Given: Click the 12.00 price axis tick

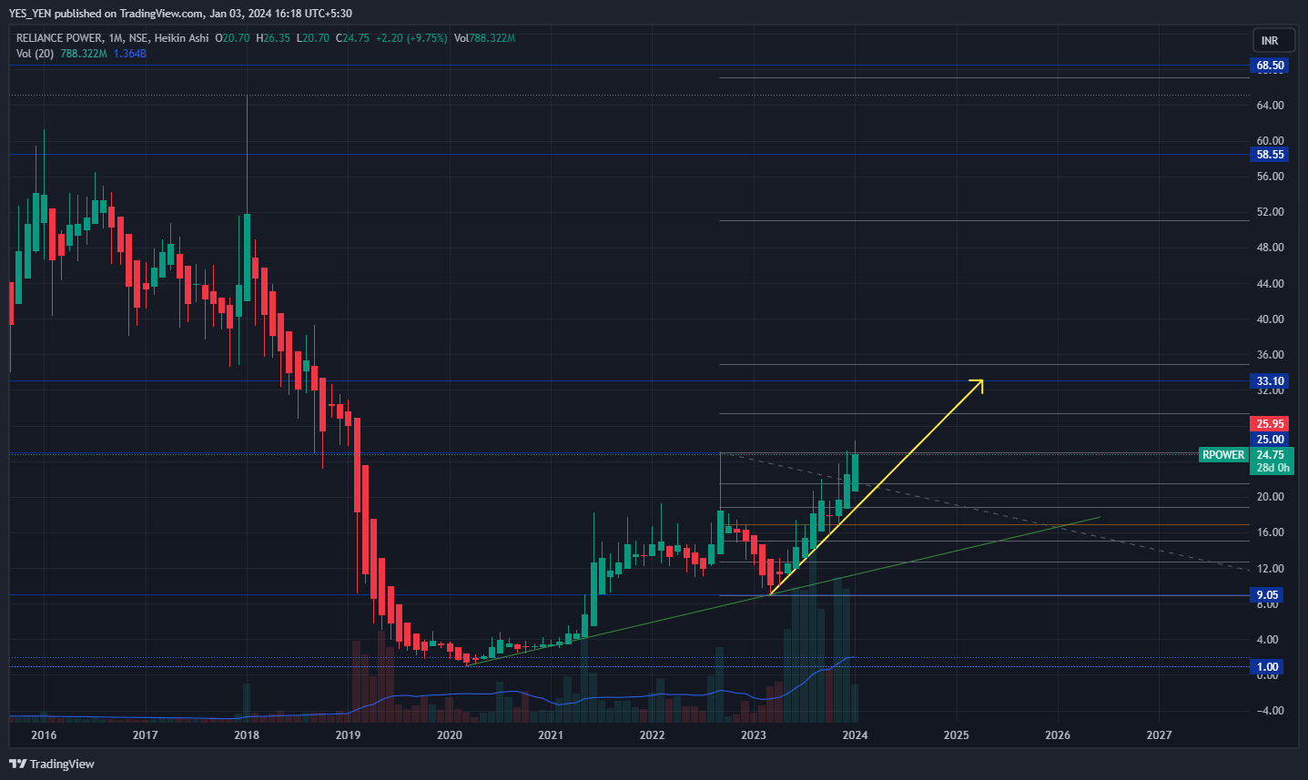Looking at the screenshot, I should coord(1270,569).
